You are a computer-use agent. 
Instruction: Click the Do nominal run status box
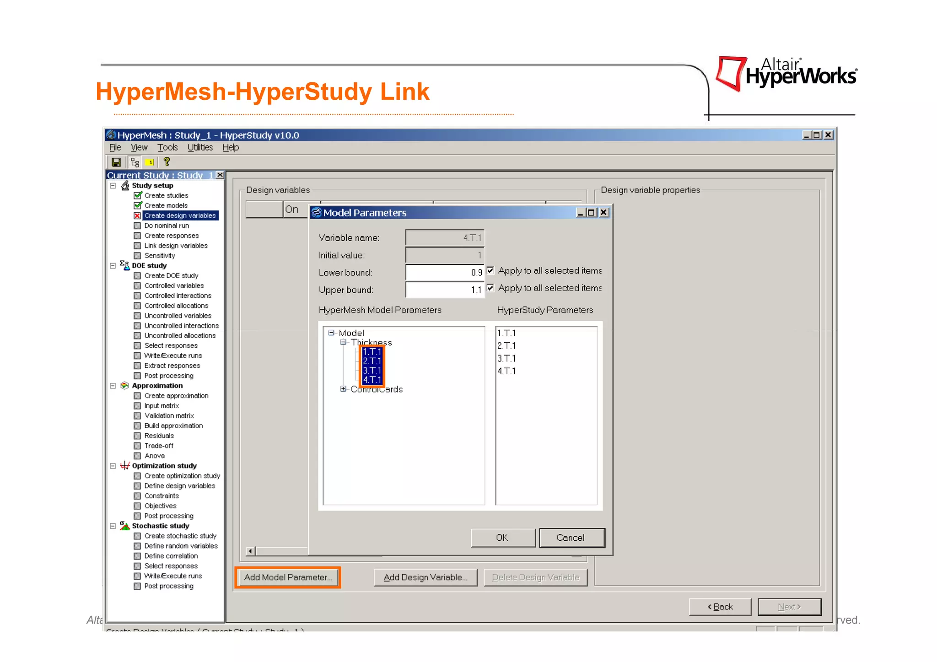click(x=137, y=226)
